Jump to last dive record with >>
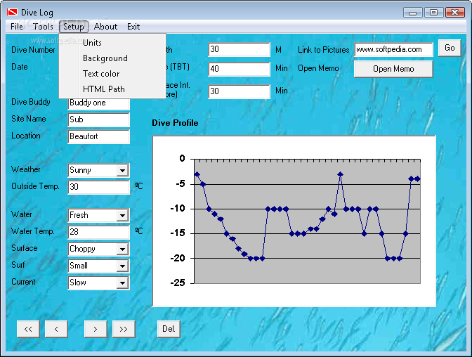The height and width of the screenshot is (357, 472). [x=124, y=329]
